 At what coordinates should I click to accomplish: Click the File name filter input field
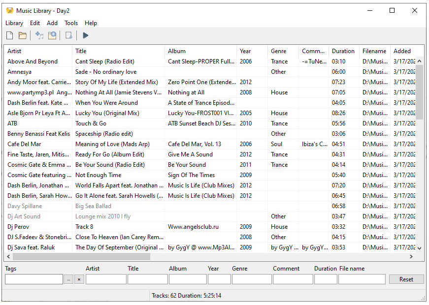coord(362,279)
